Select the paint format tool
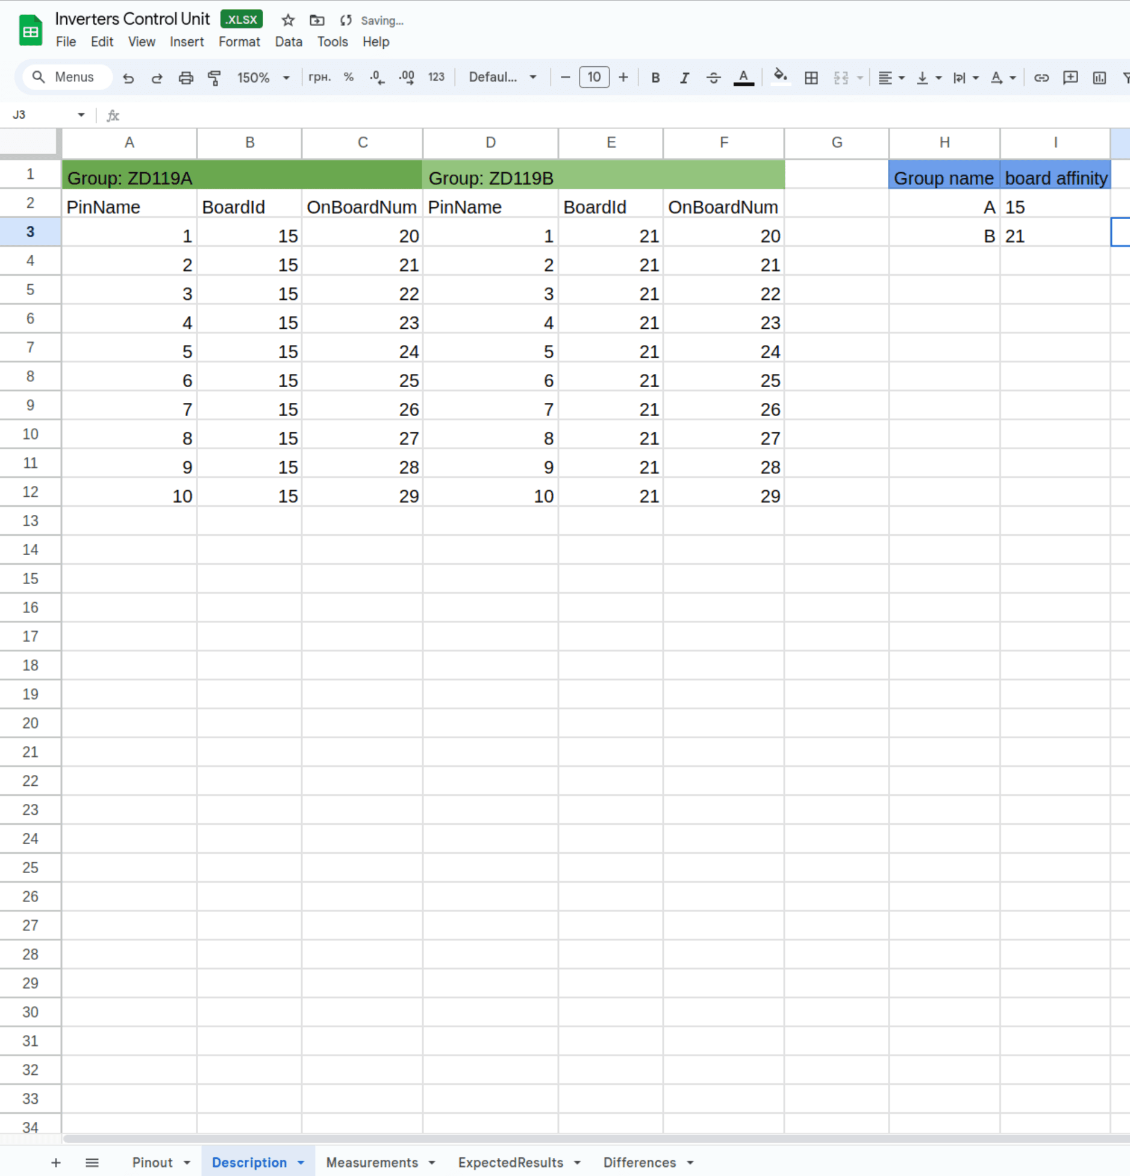Viewport: 1130px width, 1176px height. [214, 78]
